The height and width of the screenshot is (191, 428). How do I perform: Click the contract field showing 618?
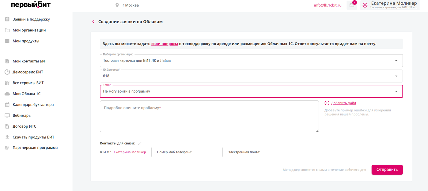point(251,76)
